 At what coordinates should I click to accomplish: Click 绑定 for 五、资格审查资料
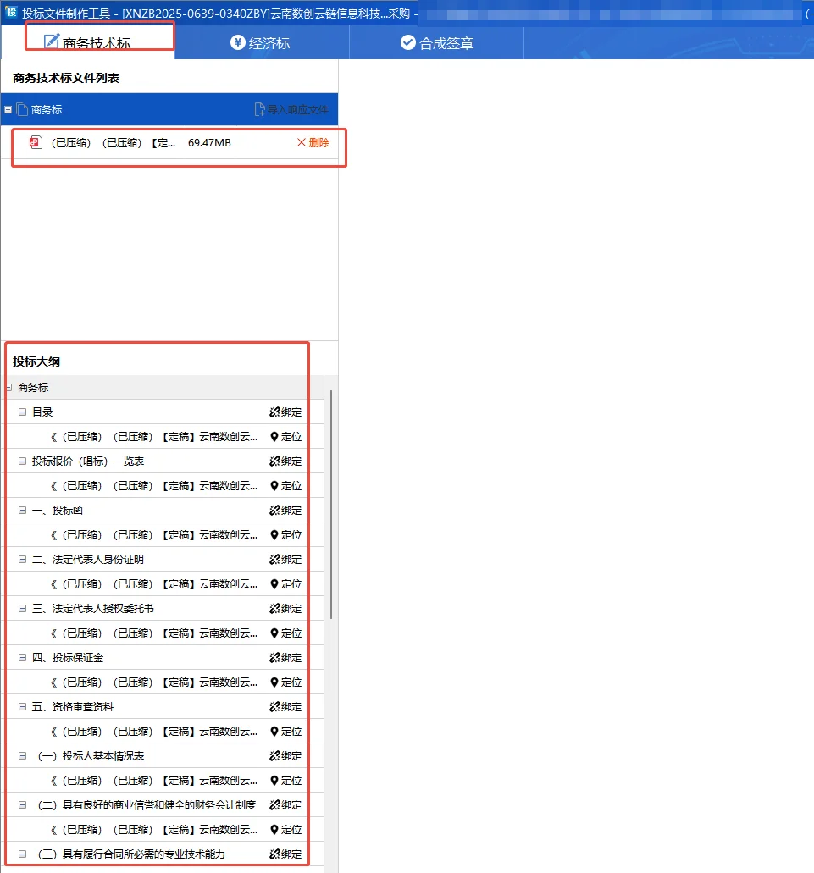pos(285,706)
